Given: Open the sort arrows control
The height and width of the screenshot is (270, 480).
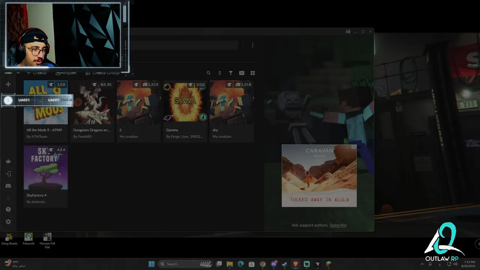Looking at the screenshot, I should (x=220, y=73).
